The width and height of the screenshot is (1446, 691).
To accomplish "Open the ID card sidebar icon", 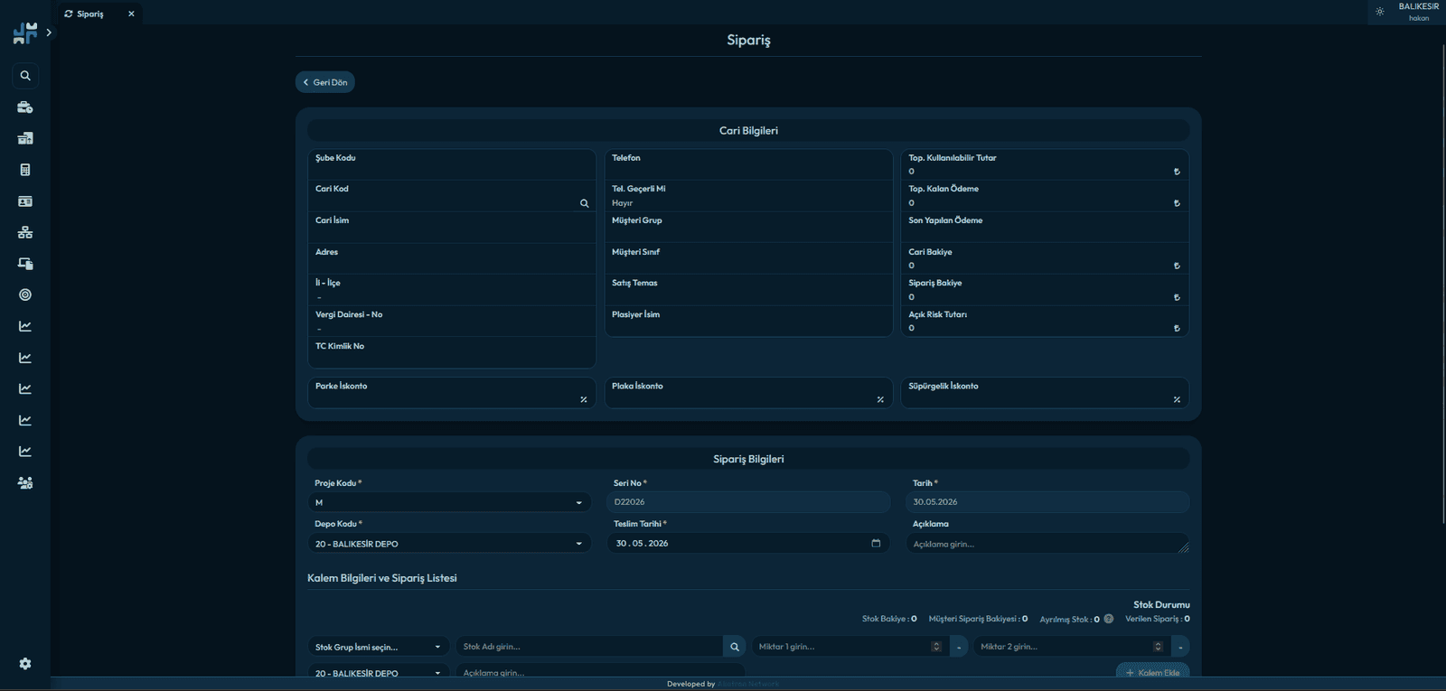I will 25,201.
